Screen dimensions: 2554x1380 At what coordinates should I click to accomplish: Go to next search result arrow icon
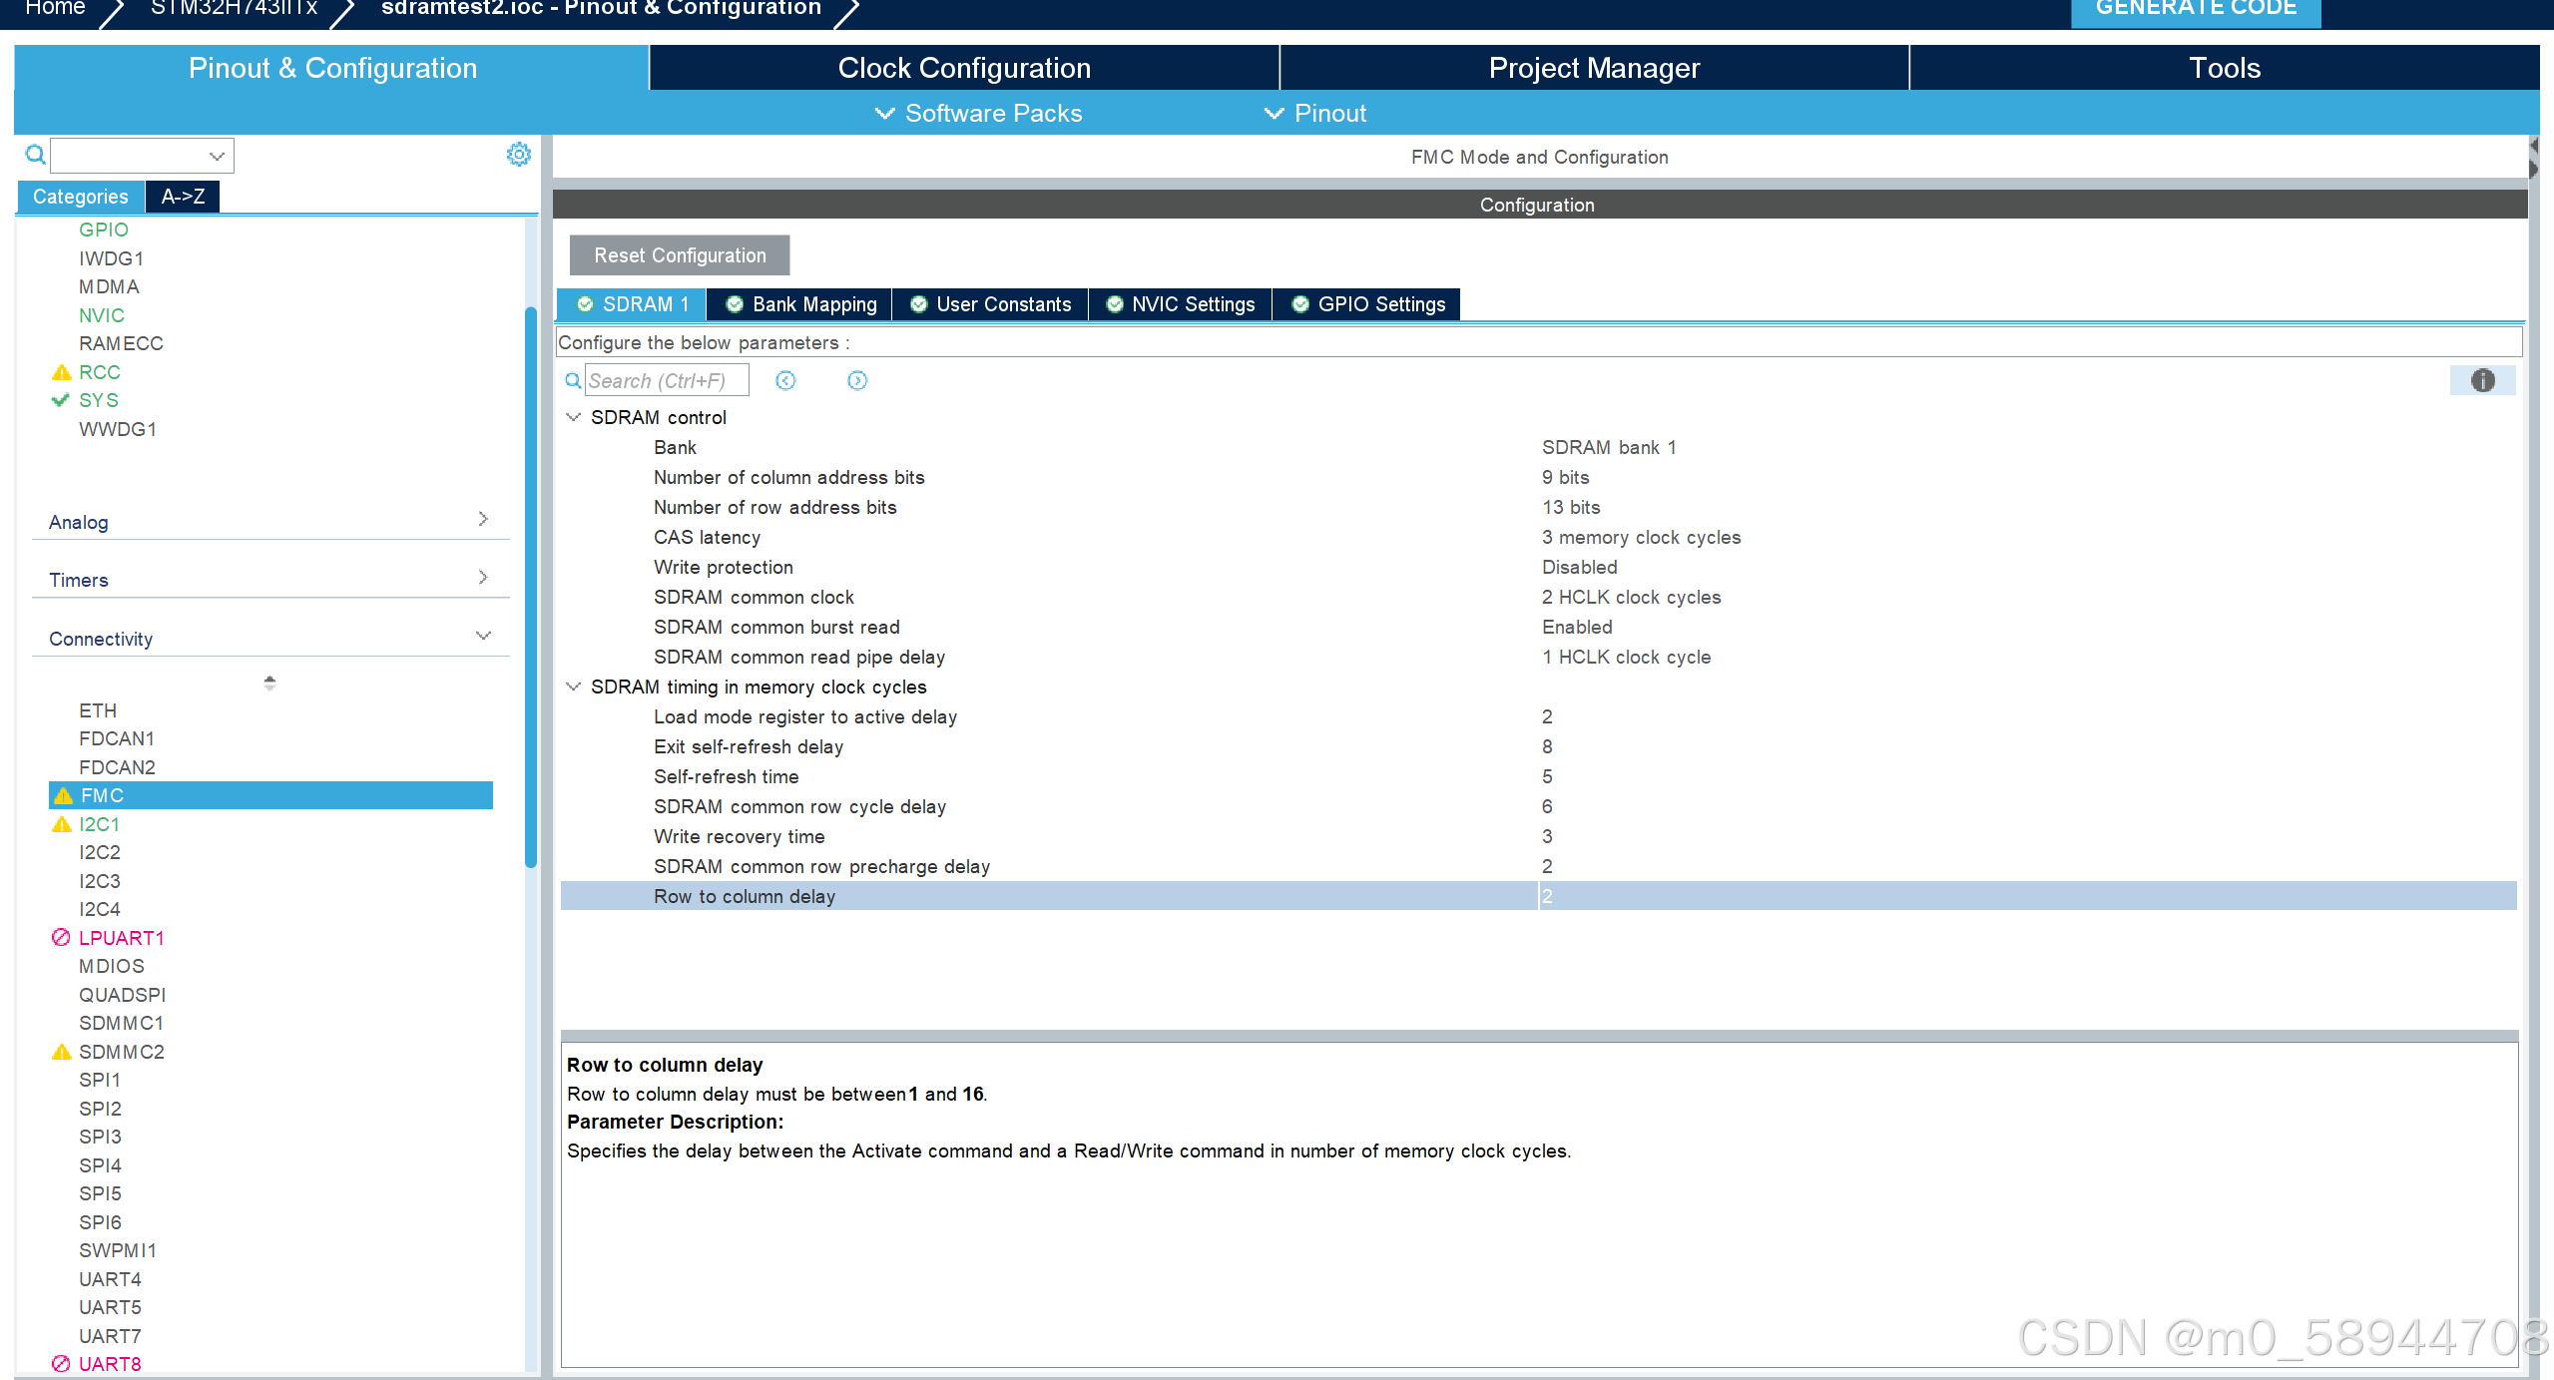point(857,380)
